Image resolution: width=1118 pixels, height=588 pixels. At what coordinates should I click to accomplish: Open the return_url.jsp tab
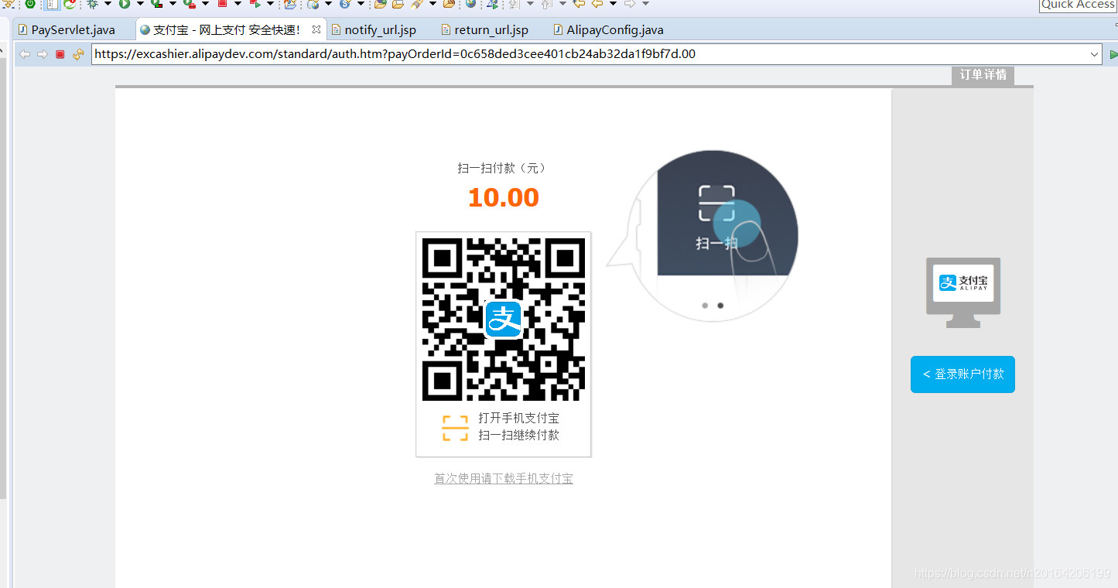pos(485,30)
